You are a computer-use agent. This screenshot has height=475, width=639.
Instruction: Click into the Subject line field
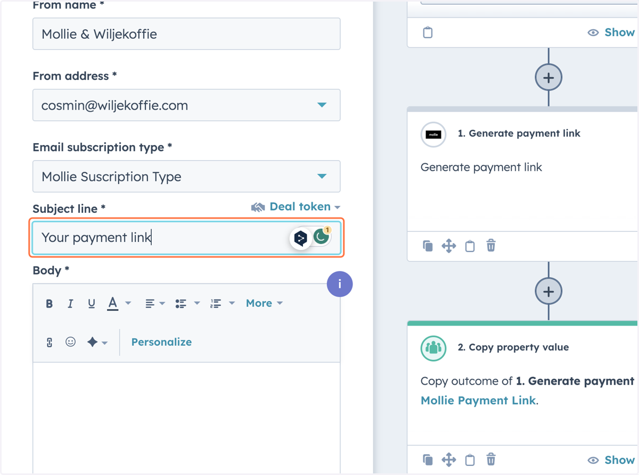tap(186, 238)
